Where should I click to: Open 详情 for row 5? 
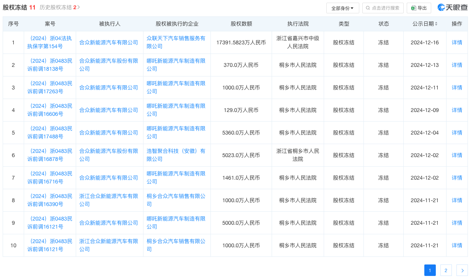pos(457,133)
